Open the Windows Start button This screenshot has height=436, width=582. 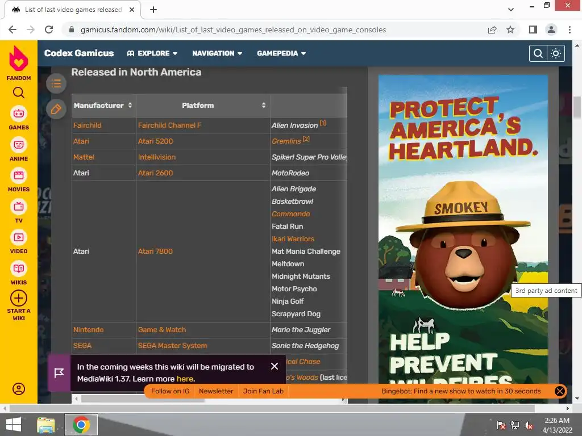[14, 425]
